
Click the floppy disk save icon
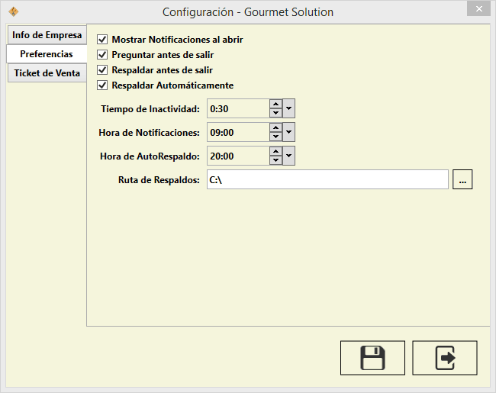(x=372, y=358)
